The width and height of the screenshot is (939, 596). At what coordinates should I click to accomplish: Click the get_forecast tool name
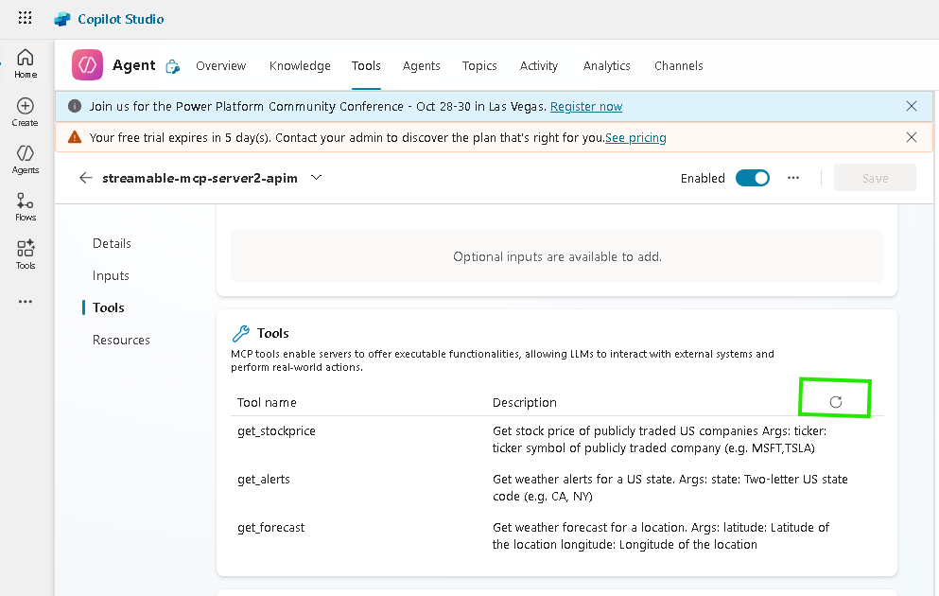270,527
